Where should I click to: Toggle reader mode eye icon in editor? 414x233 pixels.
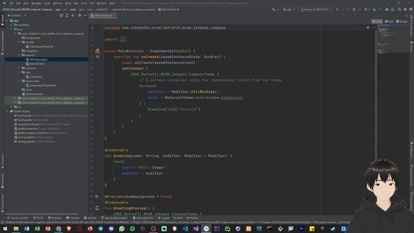(368, 27)
